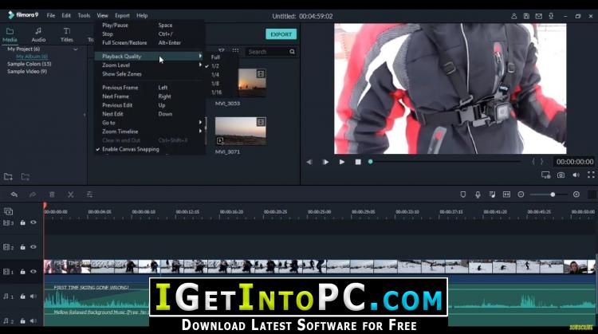The width and height of the screenshot is (598, 334).
Task: Zoom in timeline plus icon
Action: click(x=576, y=195)
